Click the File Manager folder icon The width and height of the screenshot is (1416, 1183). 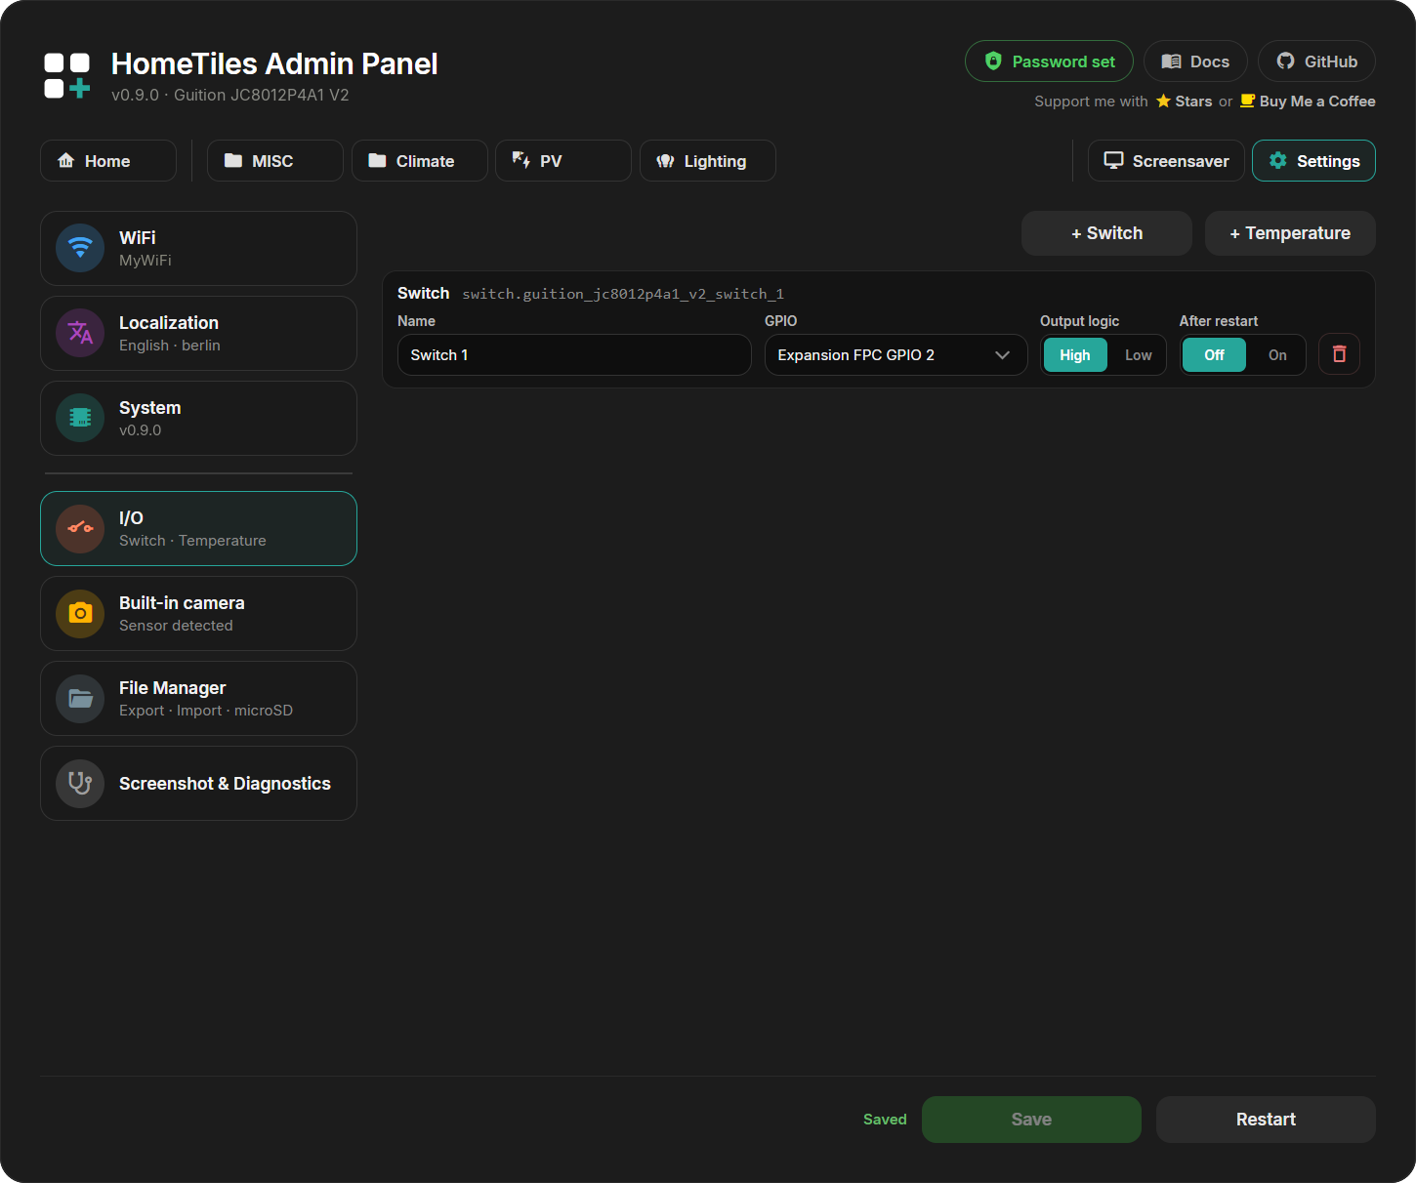point(80,698)
